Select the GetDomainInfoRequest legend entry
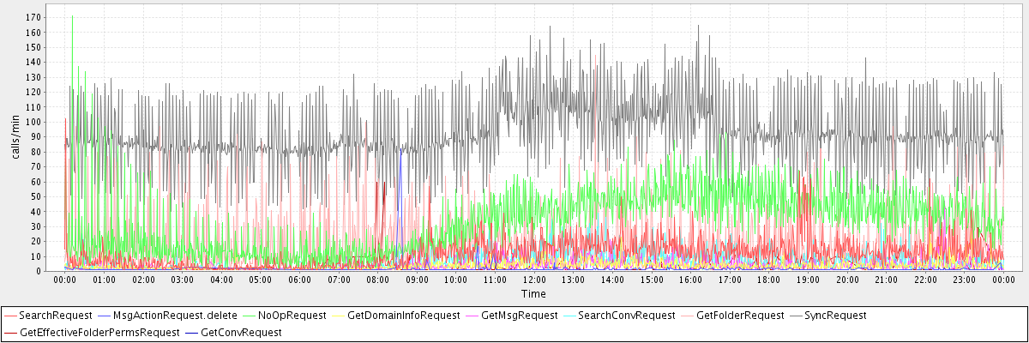This screenshot has width=1029, height=343. pyautogui.click(x=403, y=316)
